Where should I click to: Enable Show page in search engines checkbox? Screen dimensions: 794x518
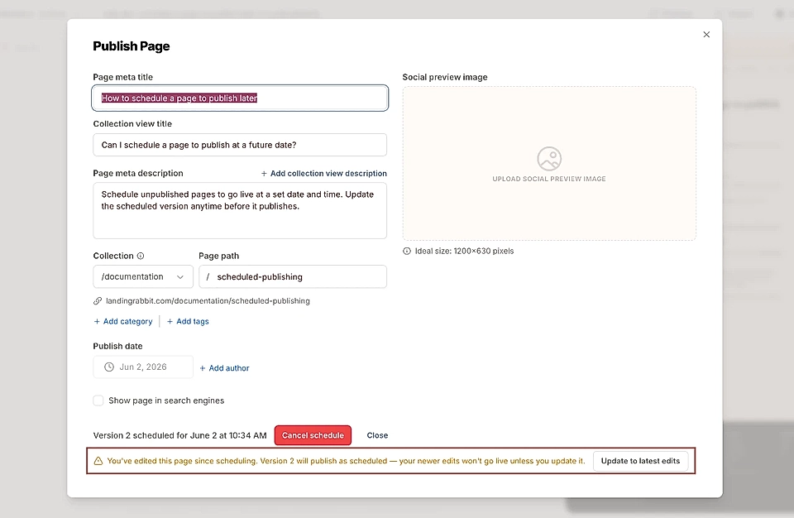click(98, 400)
